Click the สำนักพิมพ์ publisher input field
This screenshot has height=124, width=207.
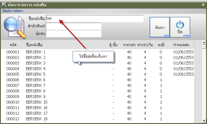coord(73,26)
